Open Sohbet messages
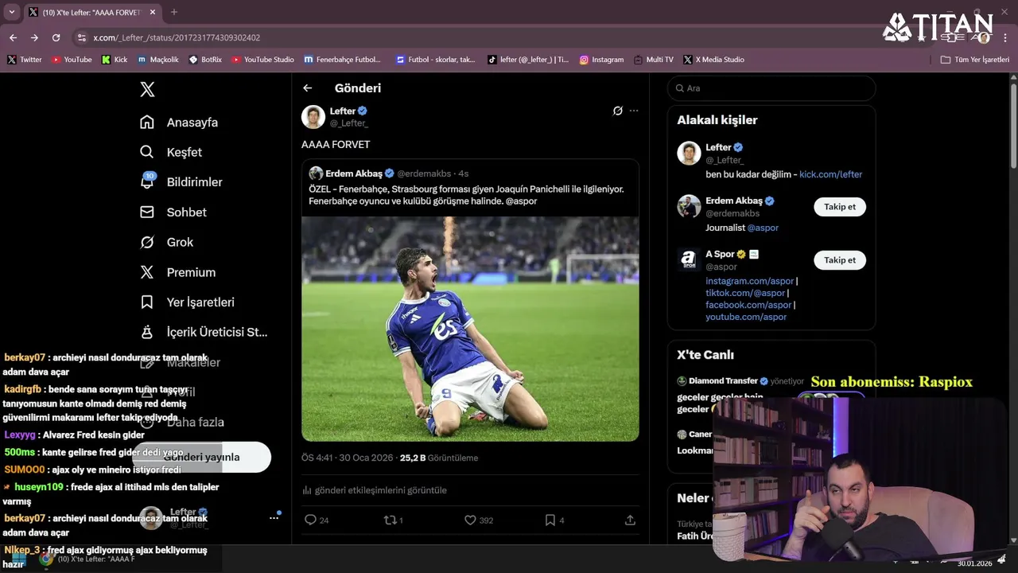The image size is (1018, 573). (173, 212)
